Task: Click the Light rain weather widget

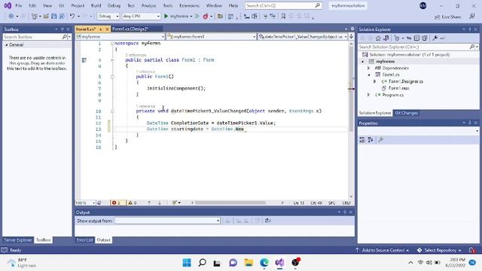Action: point(22,263)
